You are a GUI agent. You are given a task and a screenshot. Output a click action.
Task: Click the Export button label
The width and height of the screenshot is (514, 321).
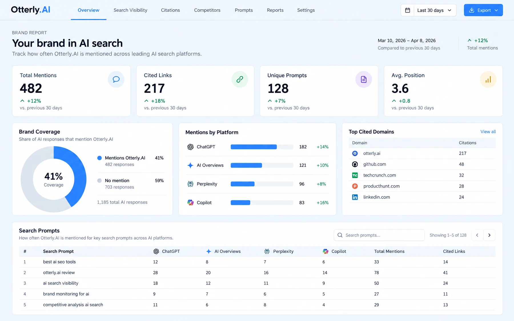click(x=484, y=10)
